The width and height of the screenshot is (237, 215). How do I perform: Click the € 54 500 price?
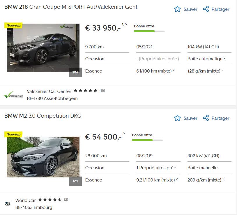[103, 137]
